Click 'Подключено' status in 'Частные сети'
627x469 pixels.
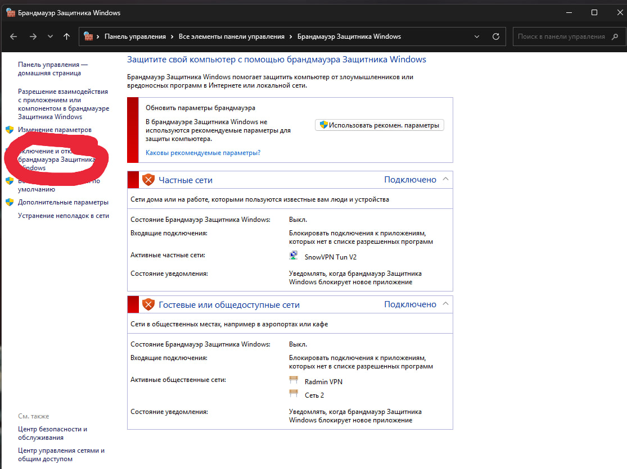point(410,180)
